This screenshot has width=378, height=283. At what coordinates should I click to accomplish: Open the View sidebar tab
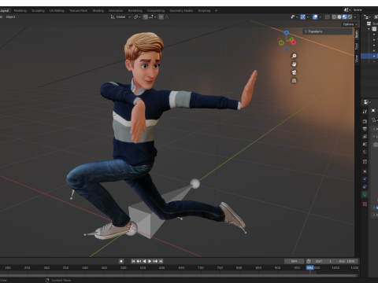(357, 59)
